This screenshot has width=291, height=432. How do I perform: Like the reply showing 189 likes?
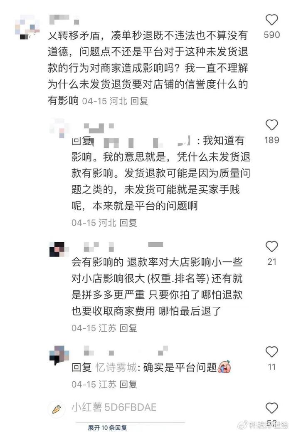tap(271, 125)
